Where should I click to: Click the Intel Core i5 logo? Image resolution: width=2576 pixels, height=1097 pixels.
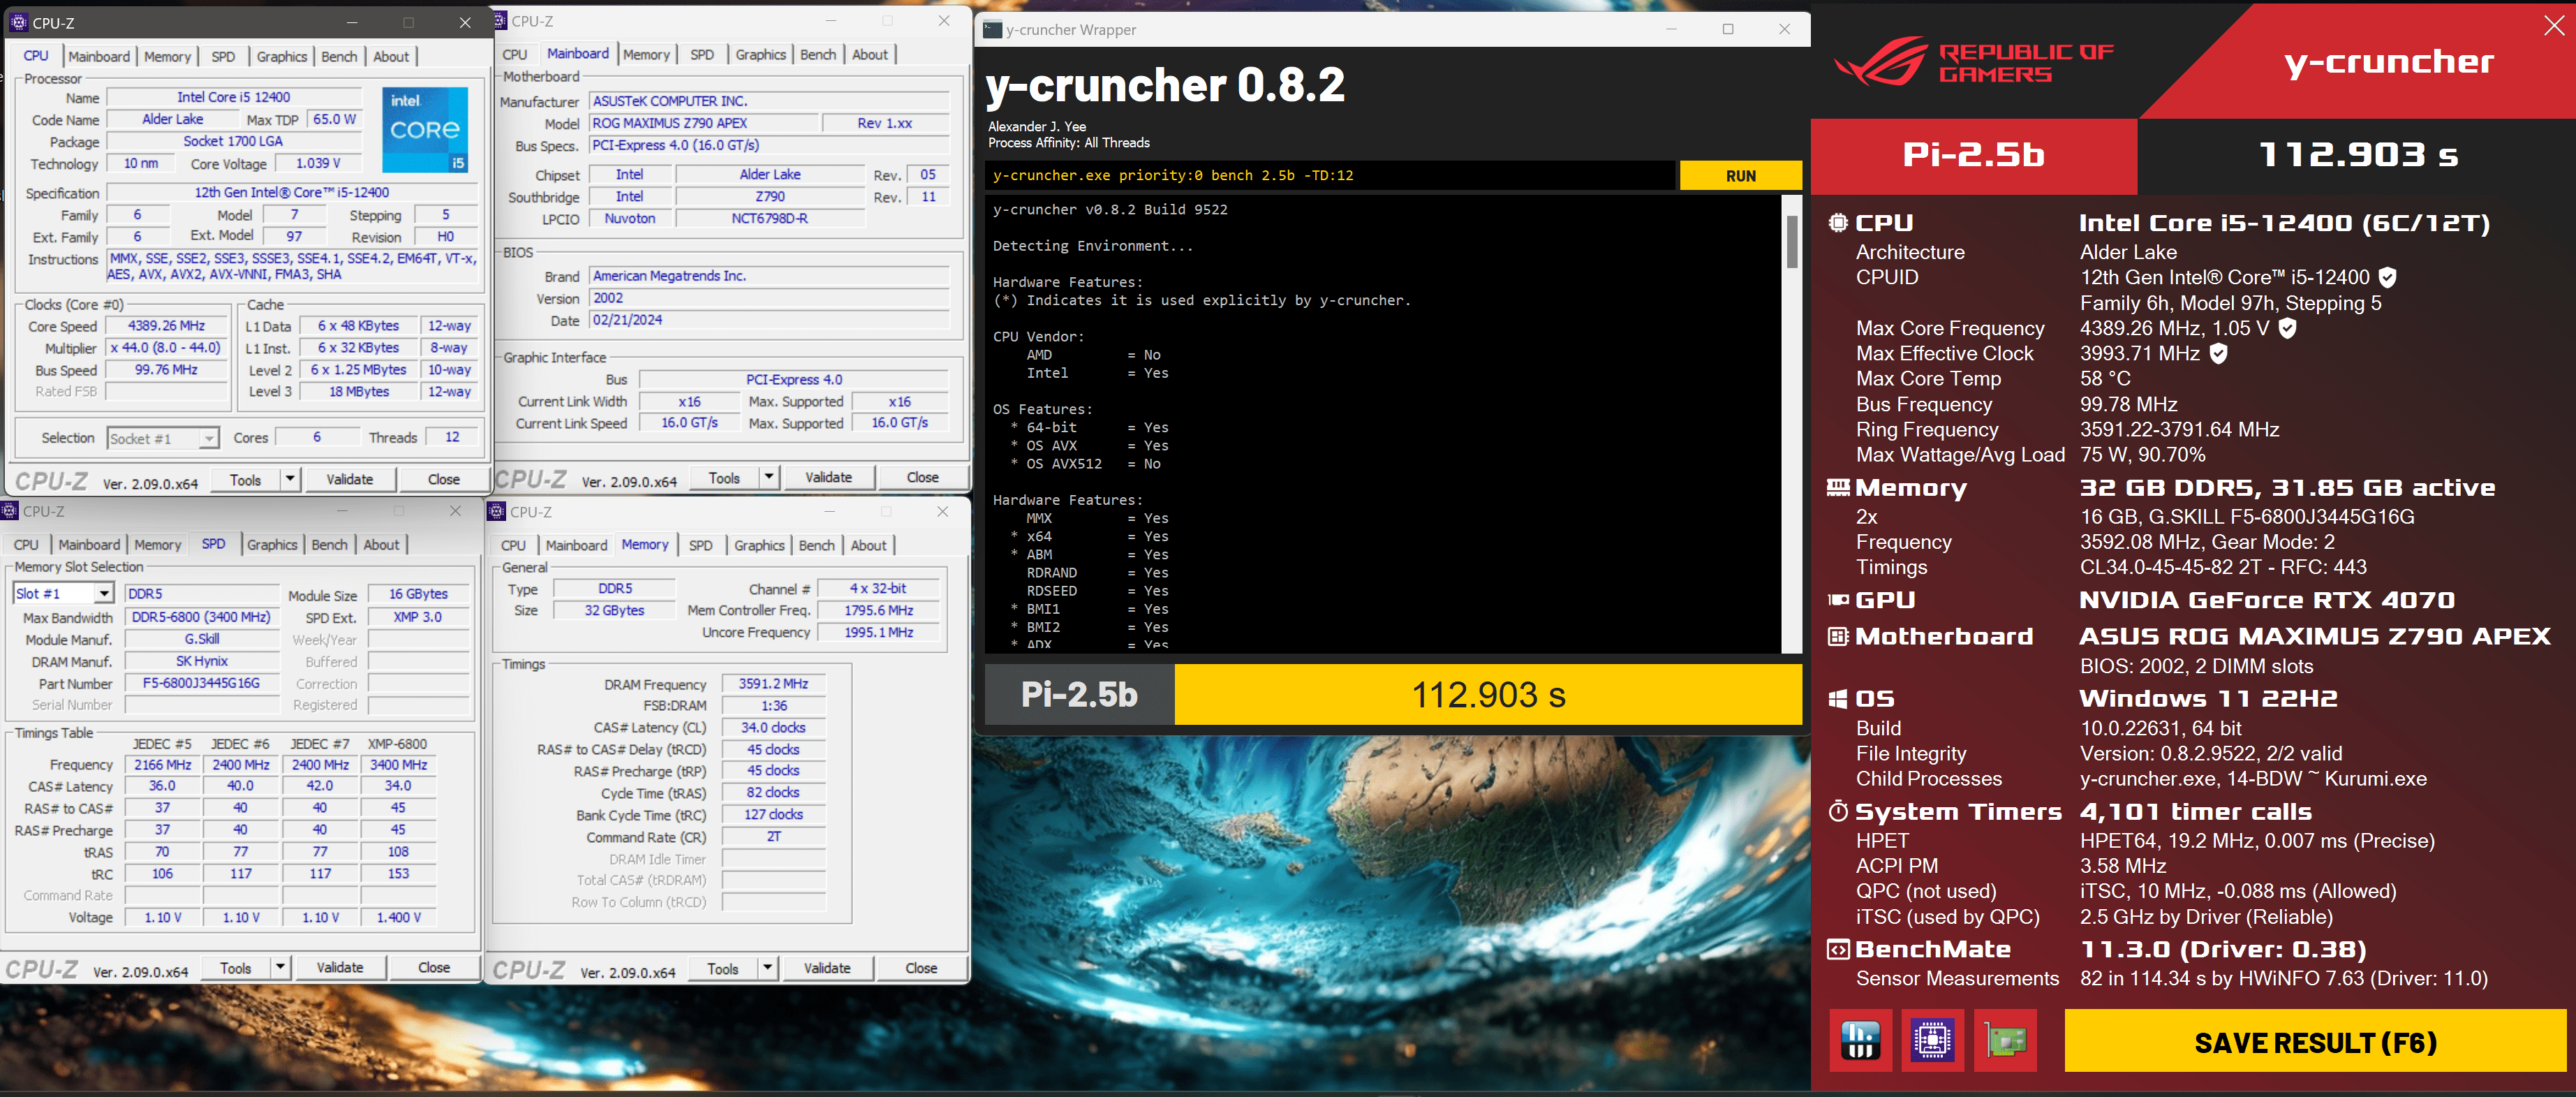[x=425, y=129]
